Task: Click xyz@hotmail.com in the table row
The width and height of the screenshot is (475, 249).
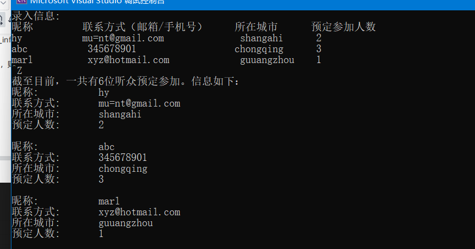Action: tap(128, 60)
